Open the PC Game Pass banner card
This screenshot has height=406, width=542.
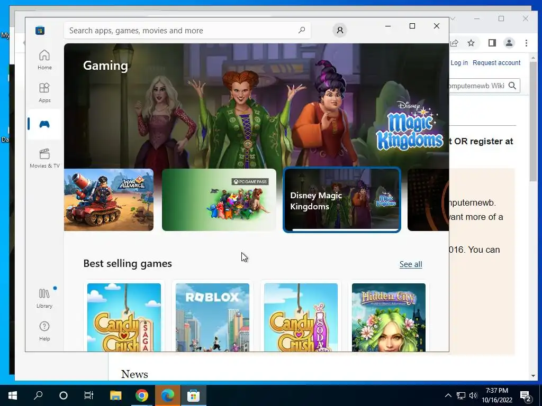coord(219,199)
